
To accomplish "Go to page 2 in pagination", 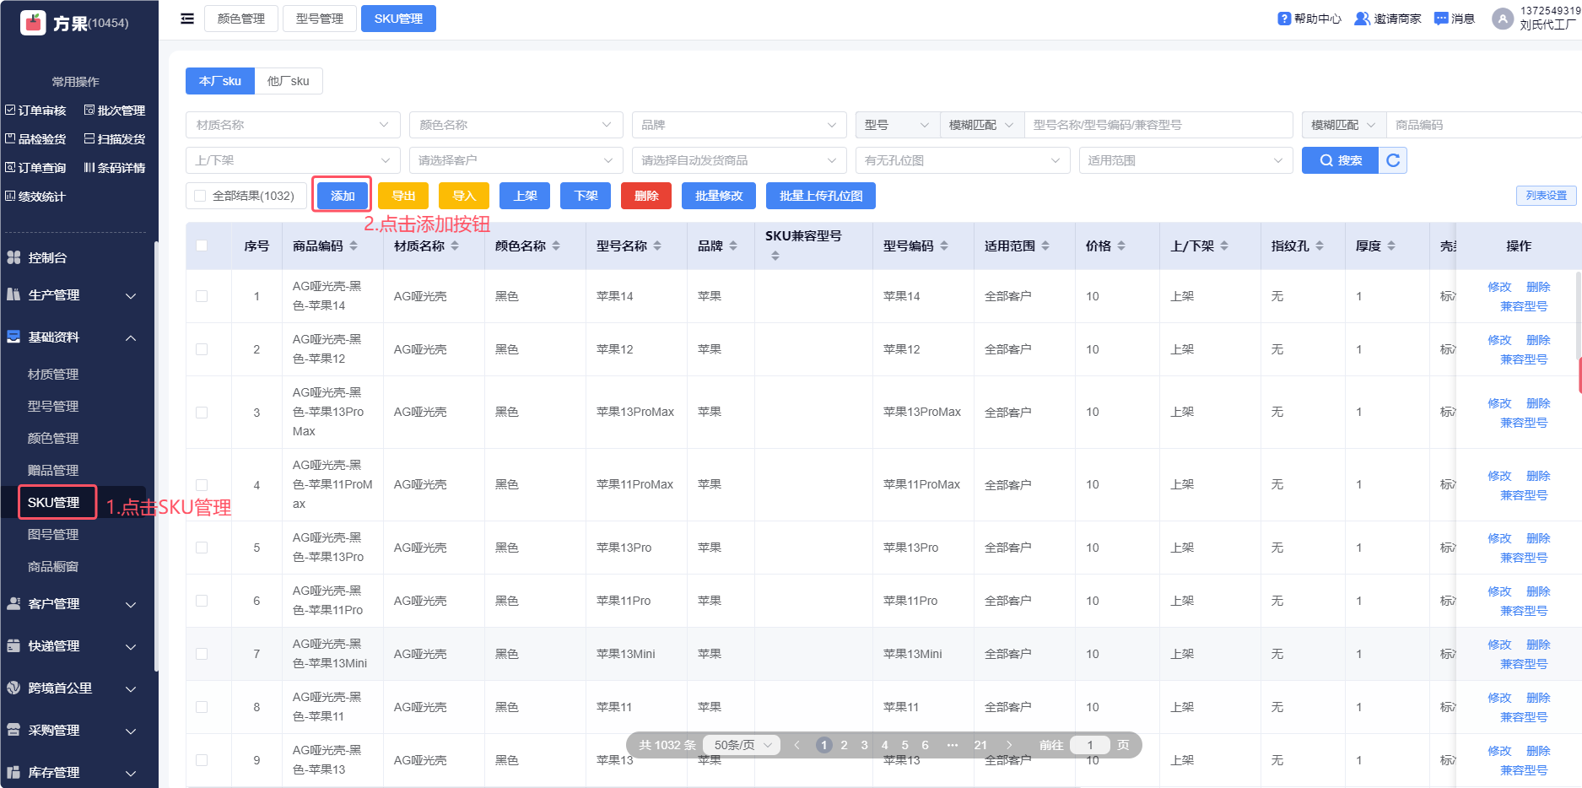I will coord(844,745).
